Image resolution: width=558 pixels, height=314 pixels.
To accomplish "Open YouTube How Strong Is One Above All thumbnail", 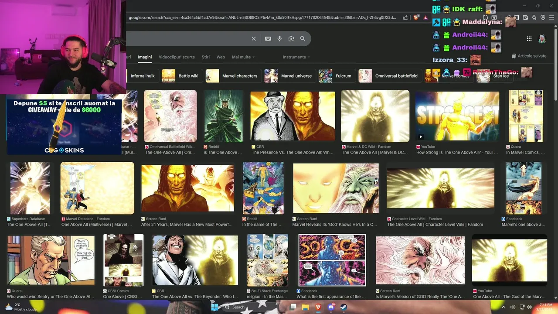I will [457, 116].
